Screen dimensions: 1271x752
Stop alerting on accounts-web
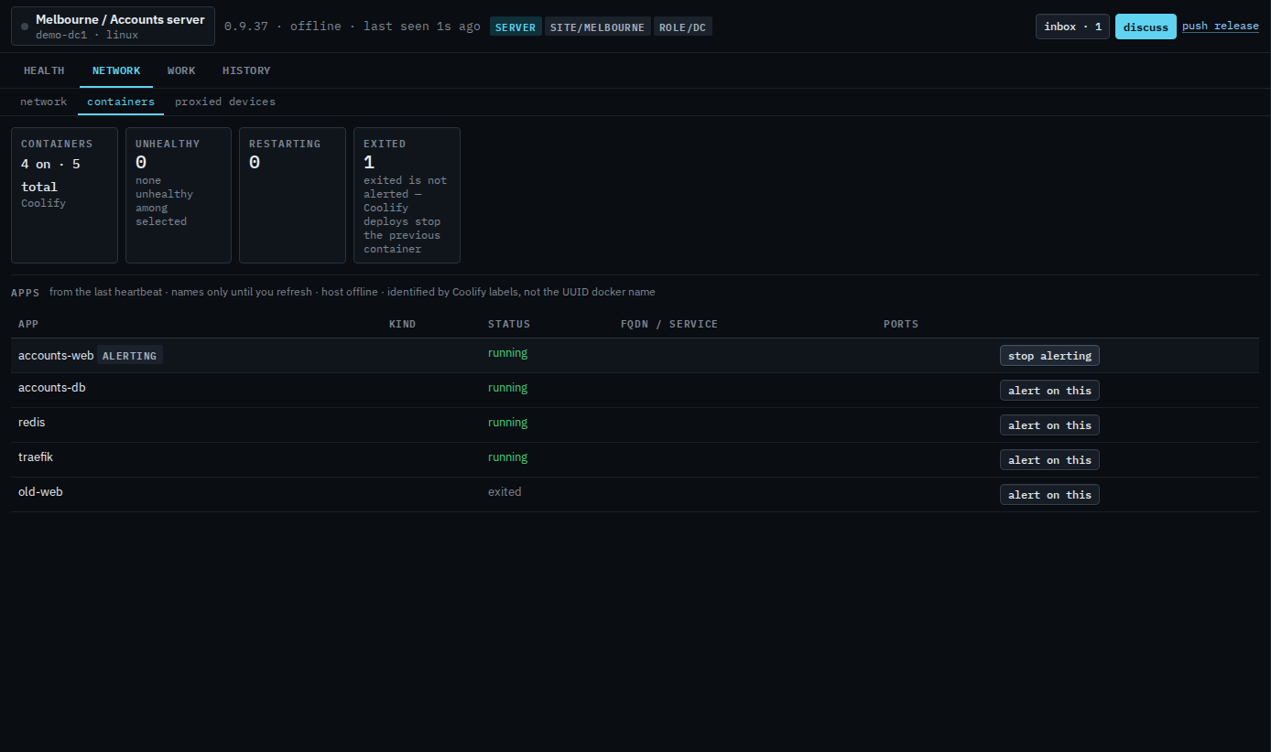1049,356
